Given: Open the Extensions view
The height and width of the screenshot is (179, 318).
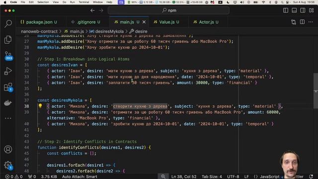Looking at the screenshot, I should [8, 87].
